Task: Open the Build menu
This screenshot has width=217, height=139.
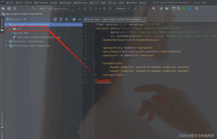Action: (x=94, y=2)
